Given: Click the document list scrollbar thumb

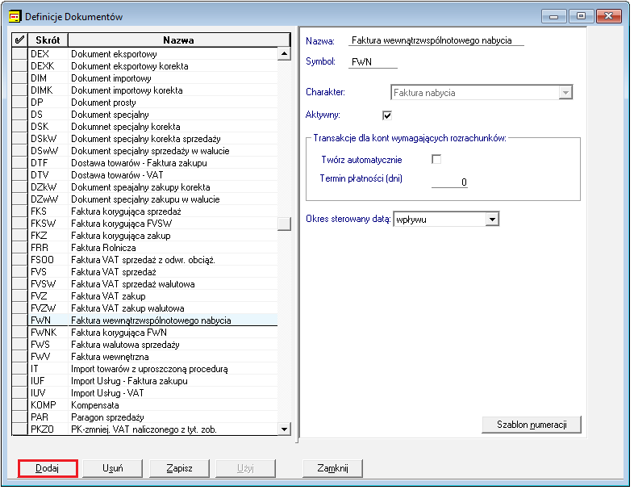Looking at the screenshot, I should 284,224.
